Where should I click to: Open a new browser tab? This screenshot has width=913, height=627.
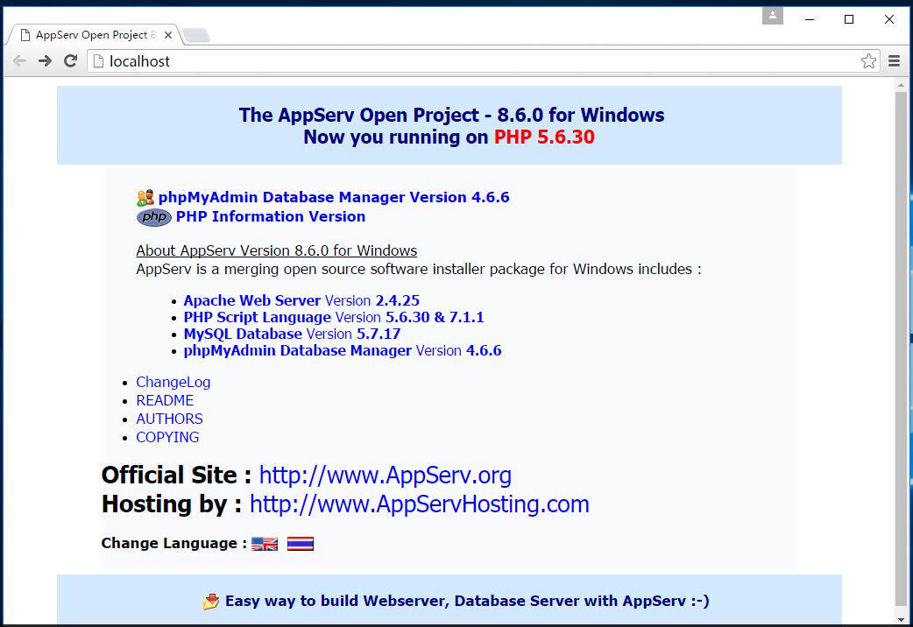coord(197,36)
